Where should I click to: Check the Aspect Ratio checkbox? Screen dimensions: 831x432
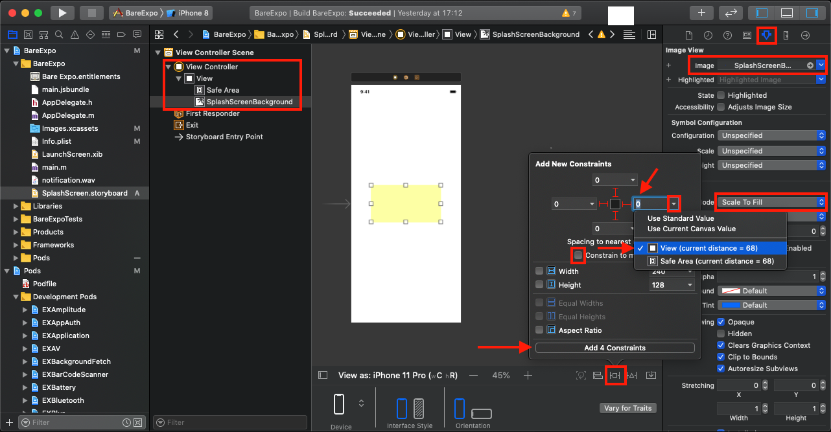[539, 330]
